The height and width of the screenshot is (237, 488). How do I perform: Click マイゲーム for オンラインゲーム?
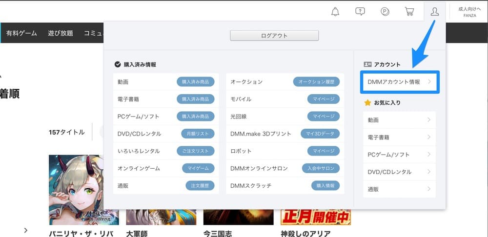coord(198,168)
